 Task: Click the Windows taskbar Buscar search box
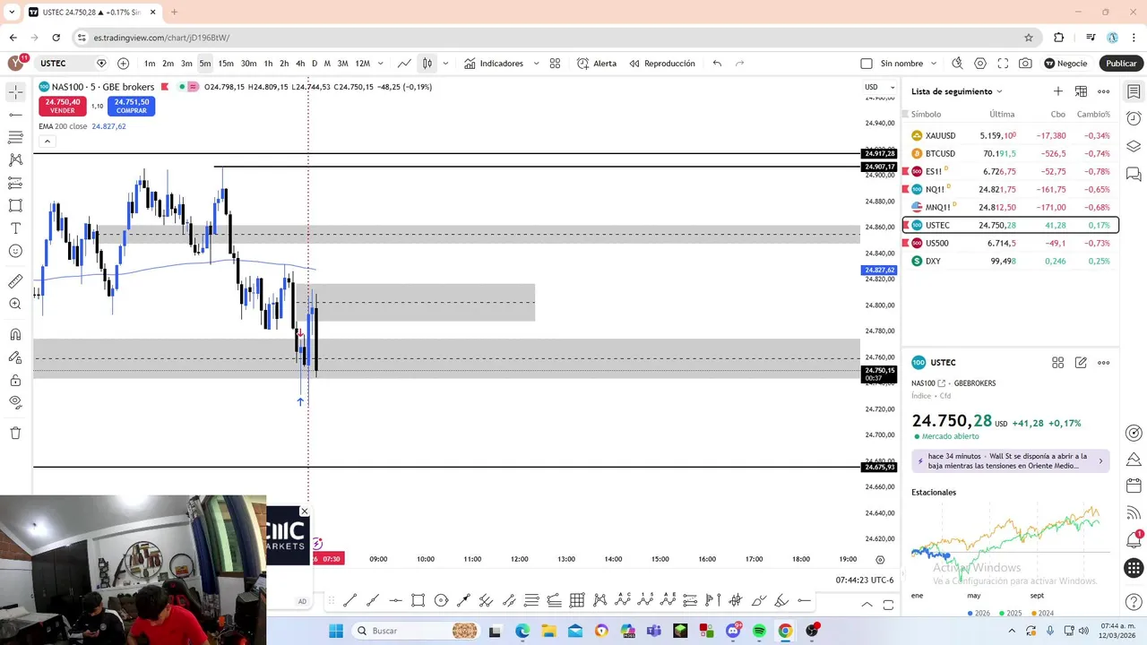pos(416,631)
